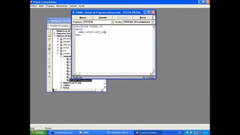Select the PRUEBA* (Procedimiento) tree item

point(81,80)
